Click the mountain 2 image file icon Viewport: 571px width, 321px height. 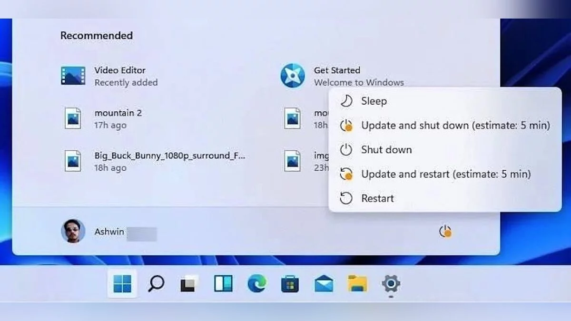73,118
